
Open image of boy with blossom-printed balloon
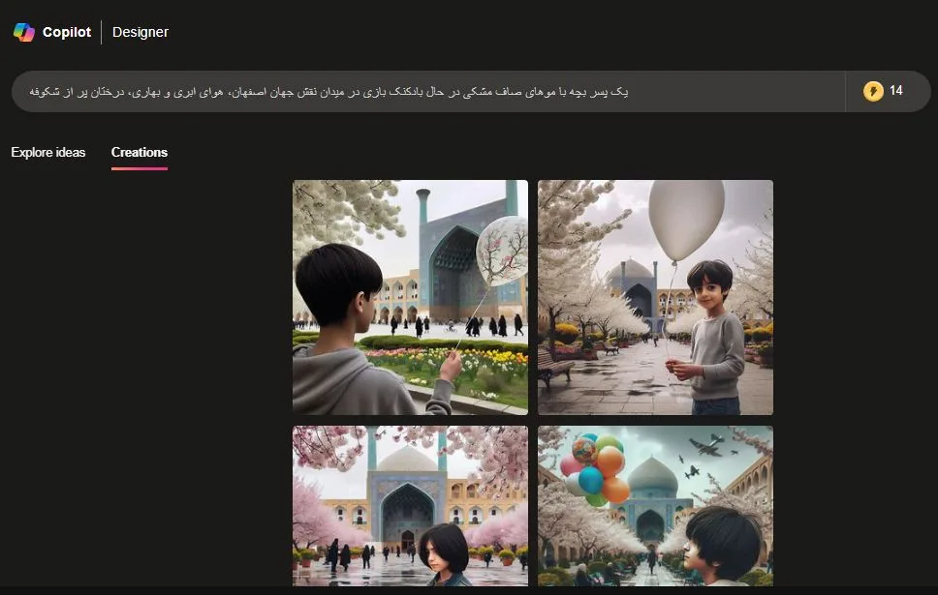click(411, 298)
